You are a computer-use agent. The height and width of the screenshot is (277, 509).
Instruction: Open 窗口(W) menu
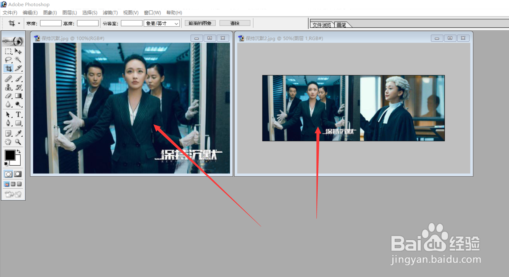153,13
